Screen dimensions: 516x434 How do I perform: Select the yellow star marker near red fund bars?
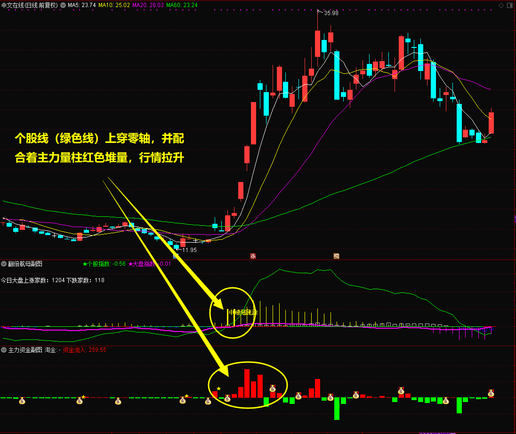click(x=218, y=388)
